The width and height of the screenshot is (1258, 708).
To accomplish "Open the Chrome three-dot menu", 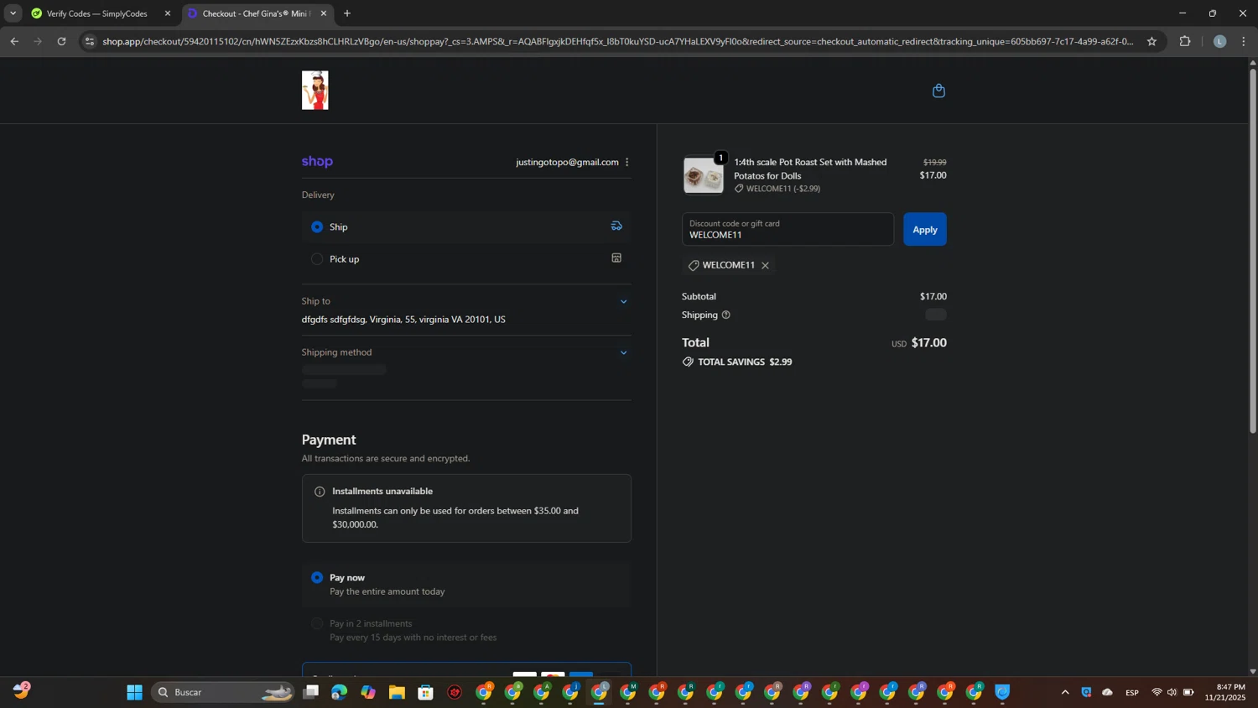I will coord(1244,41).
